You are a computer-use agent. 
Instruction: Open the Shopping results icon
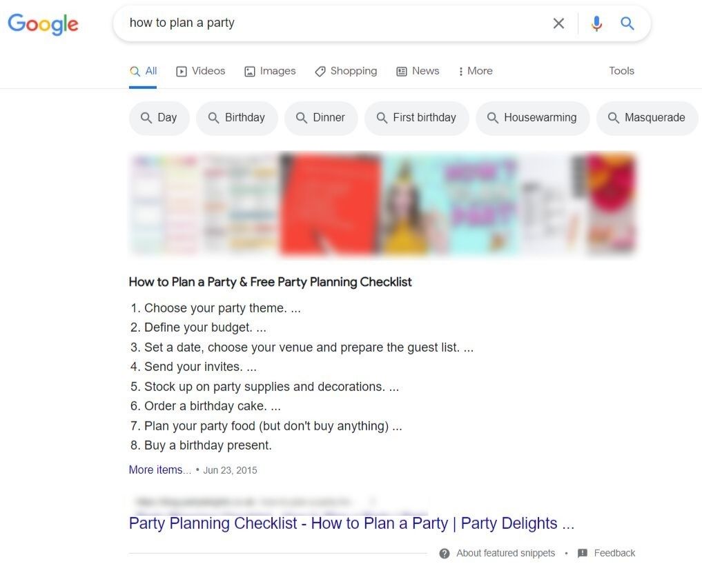click(320, 71)
